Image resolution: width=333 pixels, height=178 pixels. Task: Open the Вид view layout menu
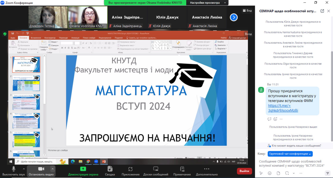[247, 10]
